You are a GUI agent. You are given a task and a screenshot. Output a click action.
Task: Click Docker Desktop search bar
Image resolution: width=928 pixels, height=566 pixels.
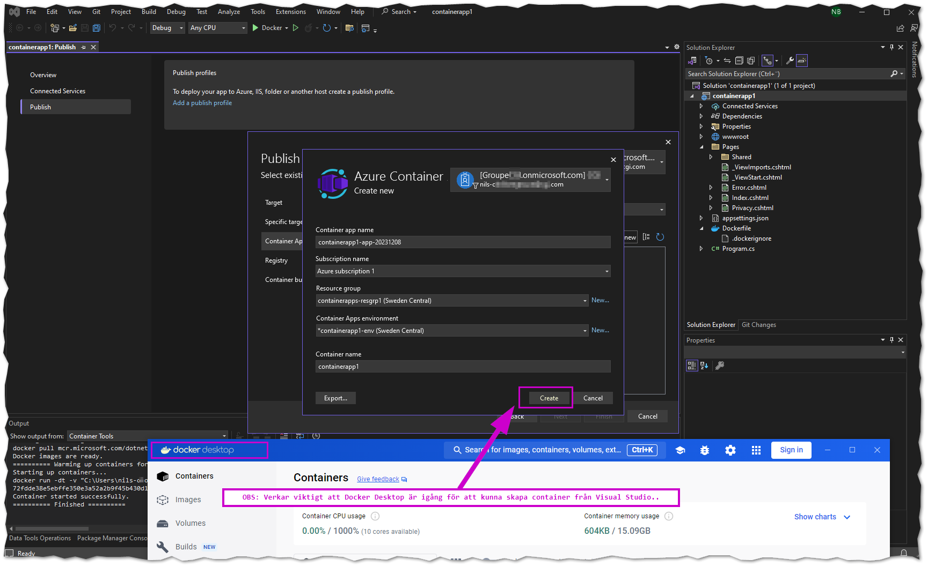pyautogui.click(x=554, y=450)
